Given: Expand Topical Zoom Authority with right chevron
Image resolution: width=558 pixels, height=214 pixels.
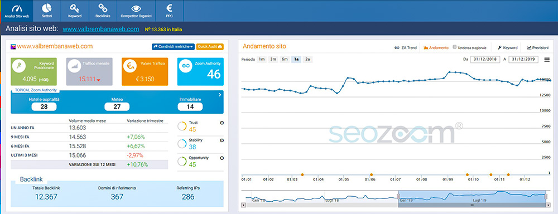Looking at the screenshot, I should point(220,95).
